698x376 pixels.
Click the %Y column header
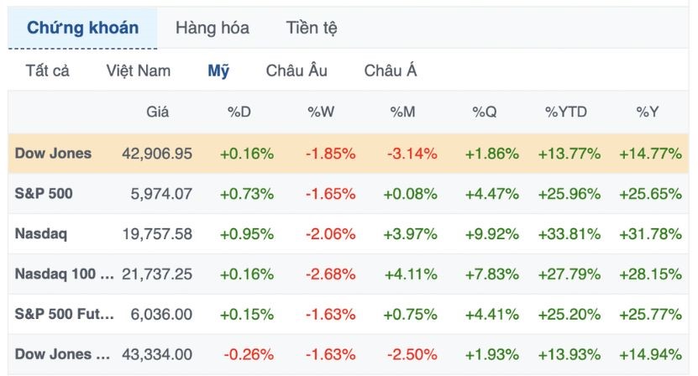pyautogui.click(x=648, y=112)
